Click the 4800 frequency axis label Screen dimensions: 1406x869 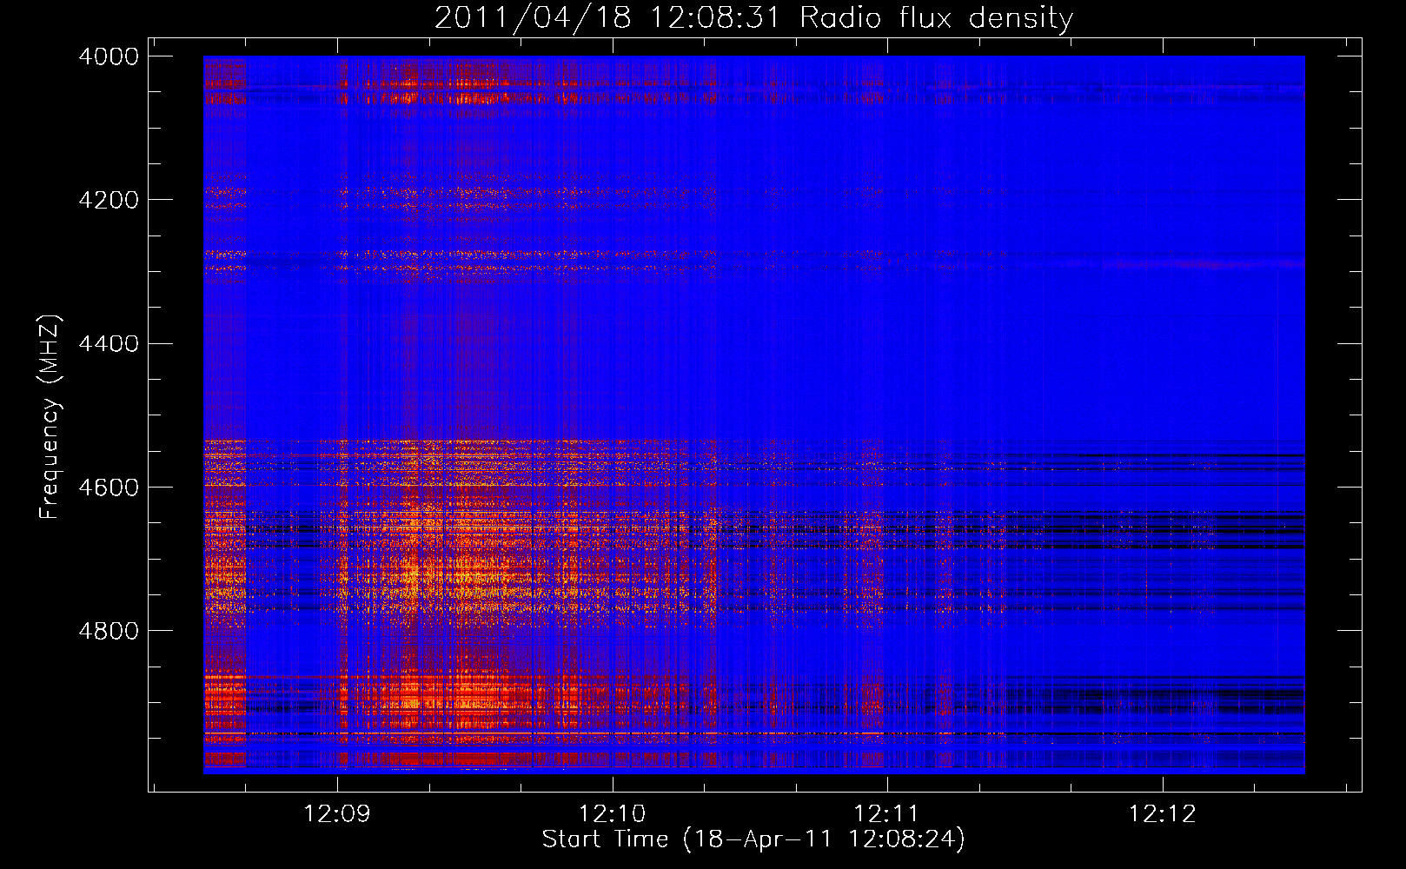[109, 630]
